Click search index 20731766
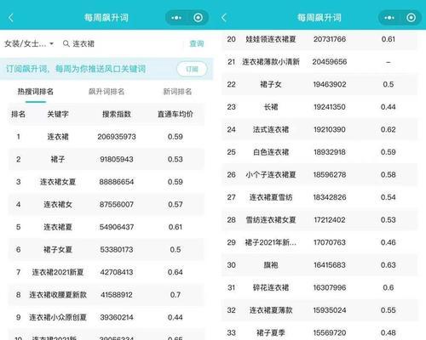The width and height of the screenshot is (426, 340). (x=330, y=39)
